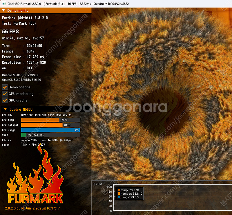Click the GPU temp 78°C bar
Viewport: 232px width, 215px height.
tap(50, 120)
